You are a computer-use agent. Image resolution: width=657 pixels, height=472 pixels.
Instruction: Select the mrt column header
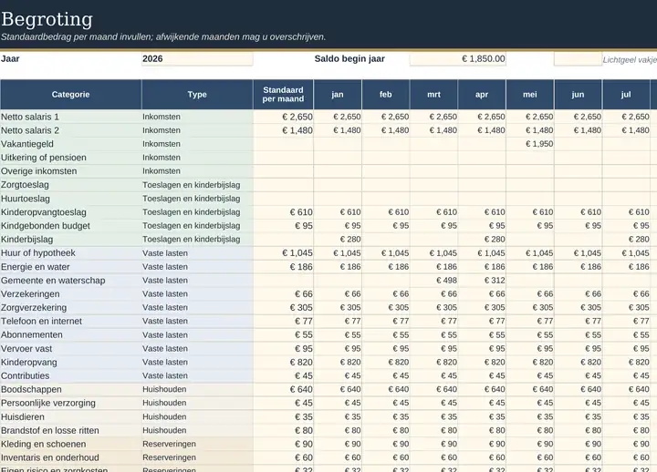coord(433,95)
